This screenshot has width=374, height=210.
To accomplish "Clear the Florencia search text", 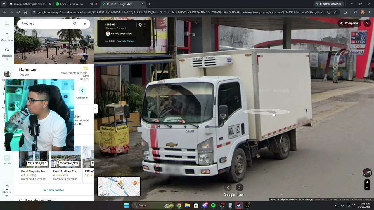I will point(85,24).
